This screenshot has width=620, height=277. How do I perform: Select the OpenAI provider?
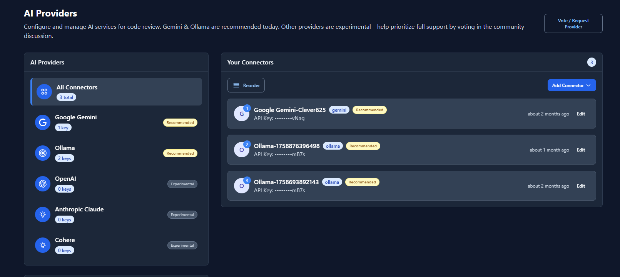[x=116, y=184]
